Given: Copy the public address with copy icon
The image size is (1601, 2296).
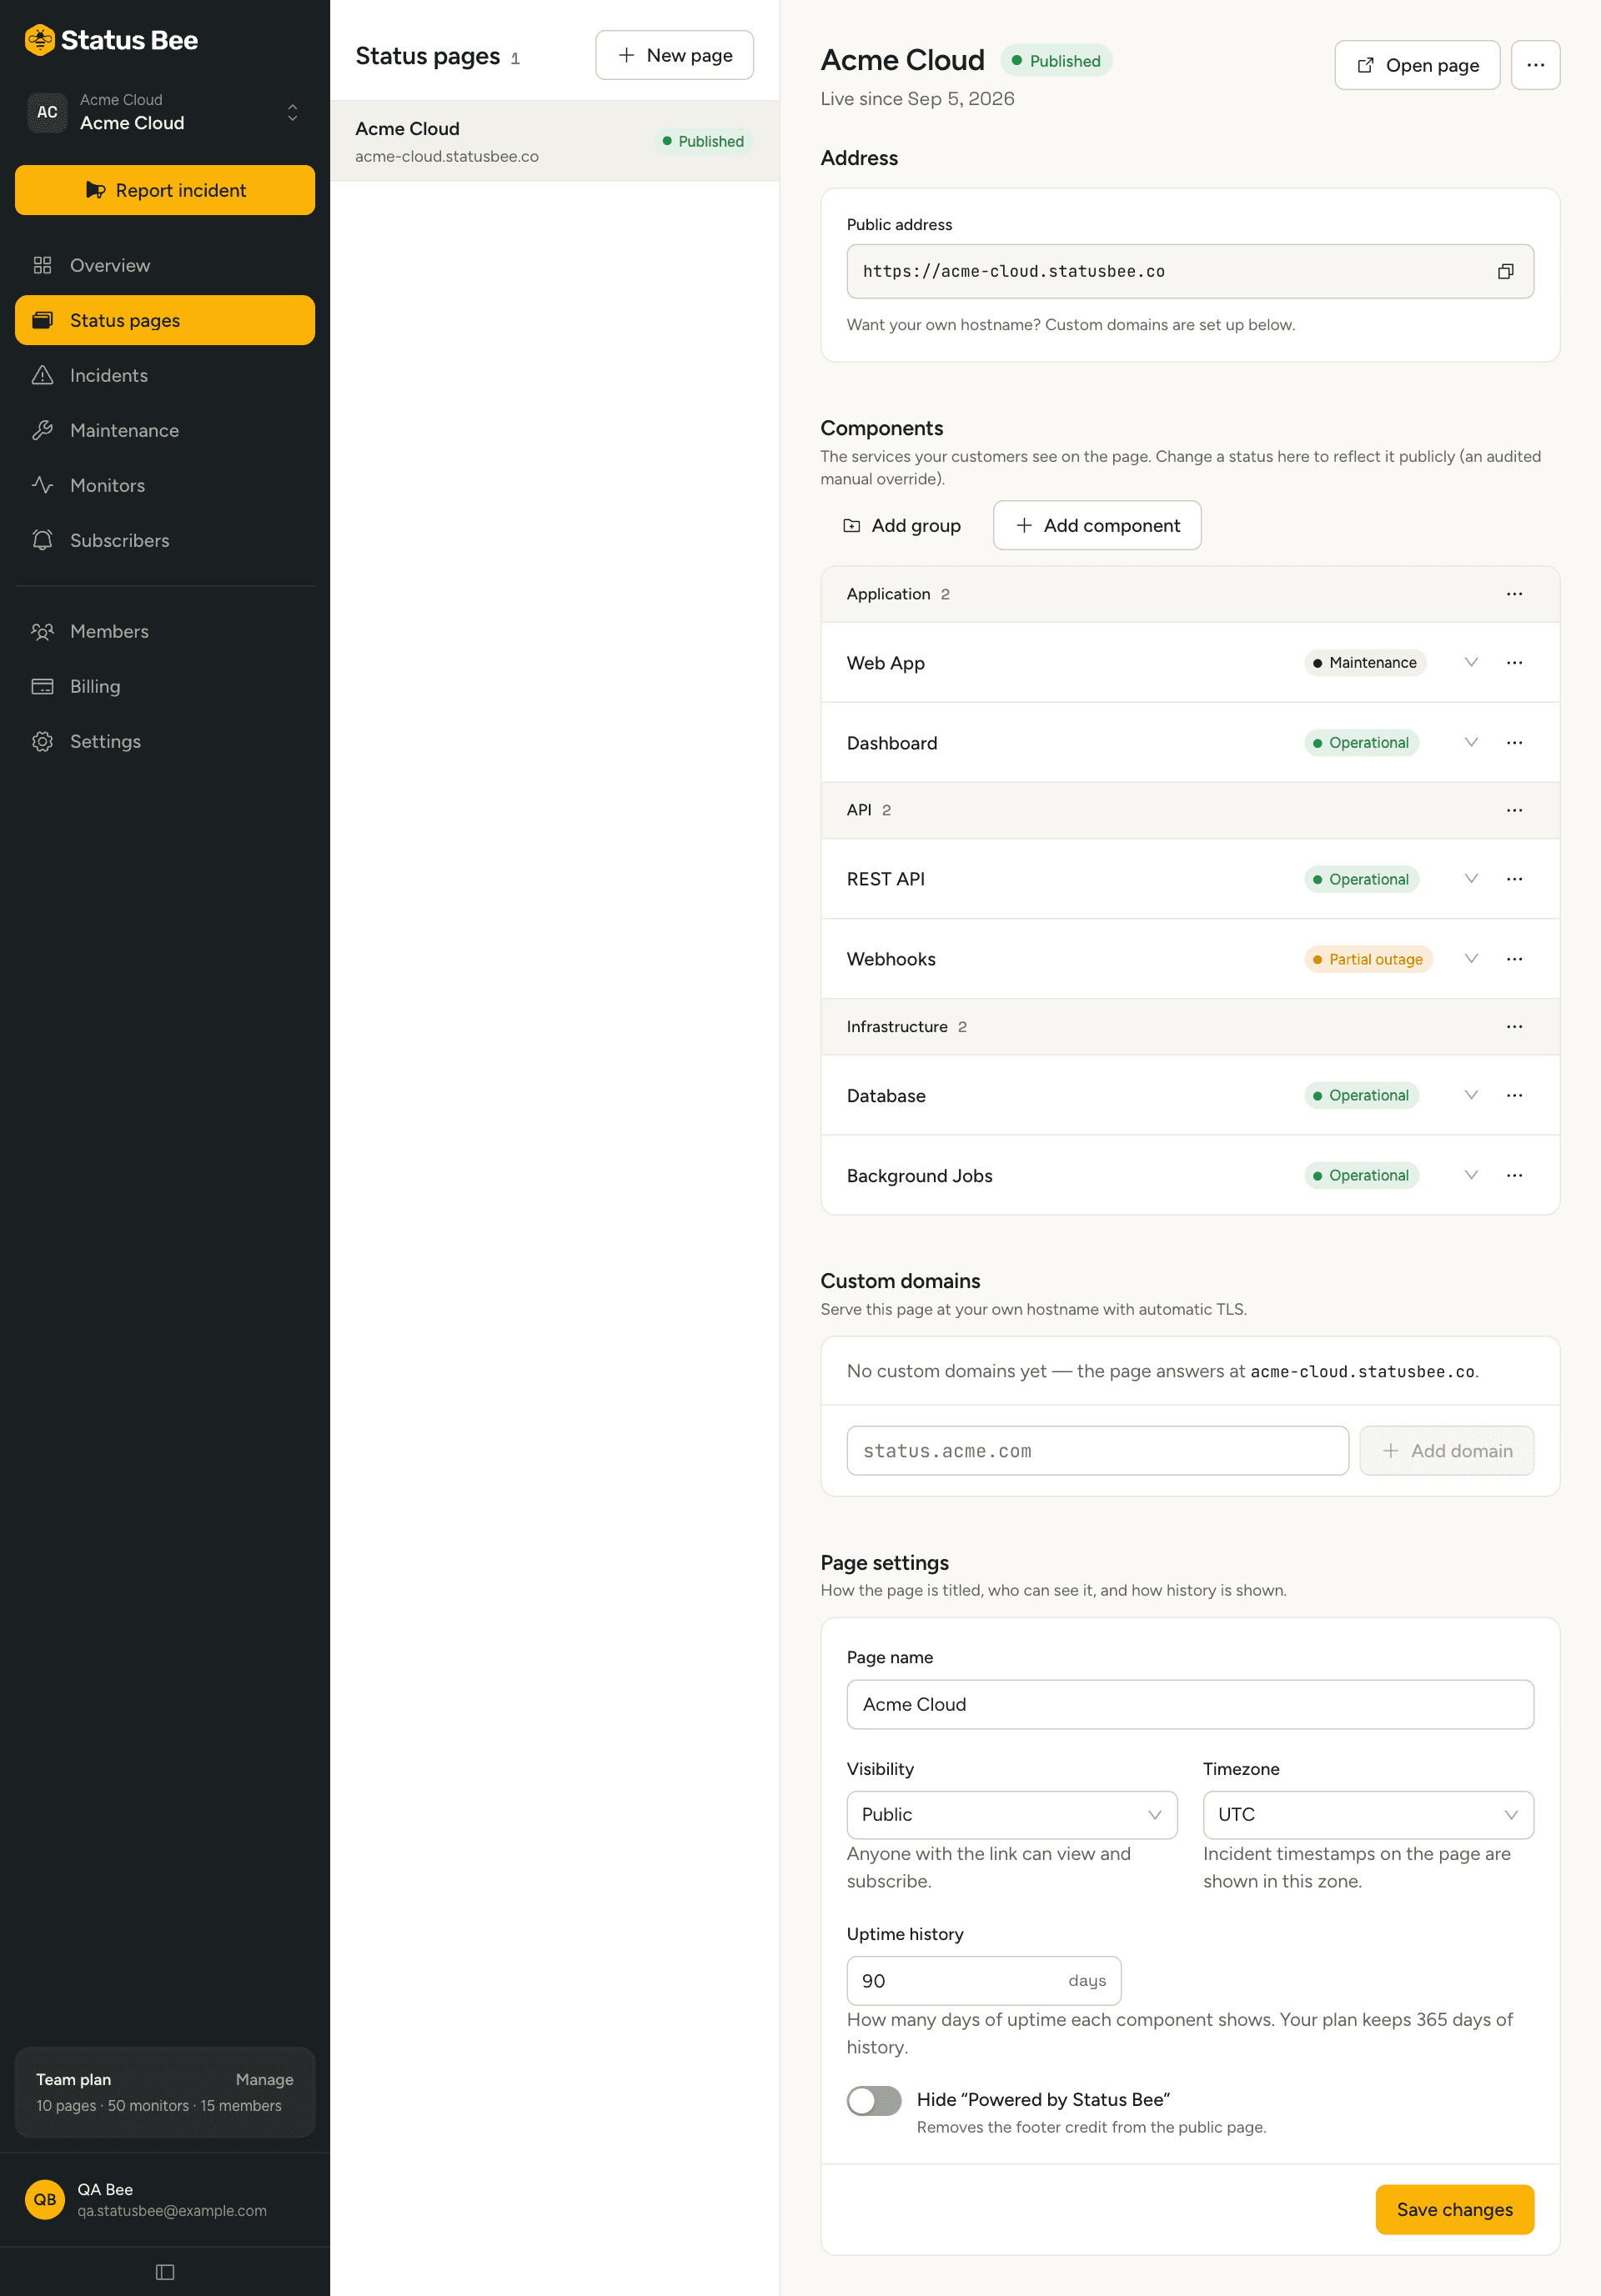Looking at the screenshot, I should click(1505, 271).
